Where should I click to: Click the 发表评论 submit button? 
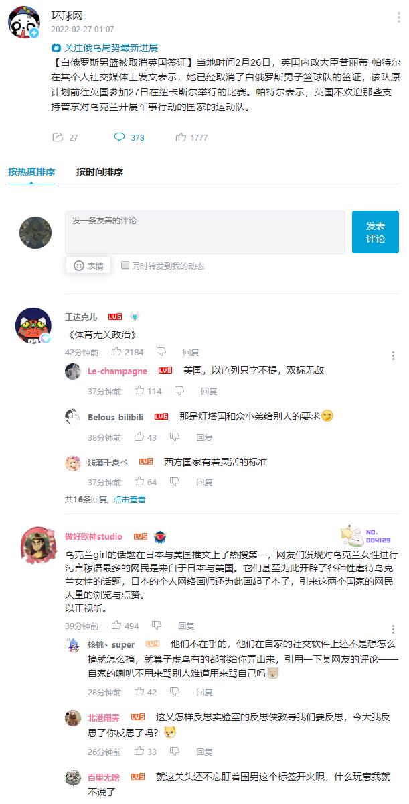(x=376, y=232)
